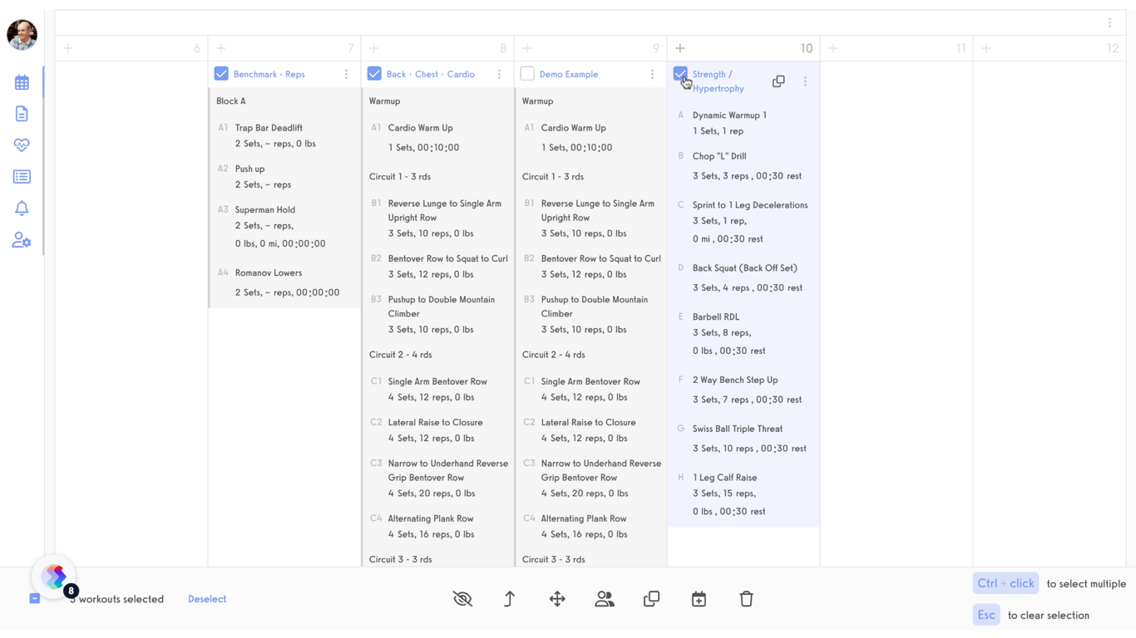The height and width of the screenshot is (638, 1136).
Task: Toggle the select-all checkbox in the bottom bar
Action: click(x=35, y=598)
